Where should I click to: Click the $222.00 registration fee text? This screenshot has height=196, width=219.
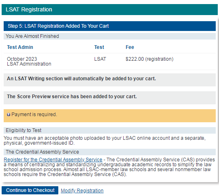[149, 59]
